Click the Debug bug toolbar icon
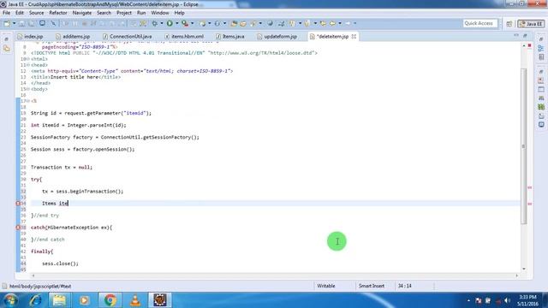 (154, 23)
